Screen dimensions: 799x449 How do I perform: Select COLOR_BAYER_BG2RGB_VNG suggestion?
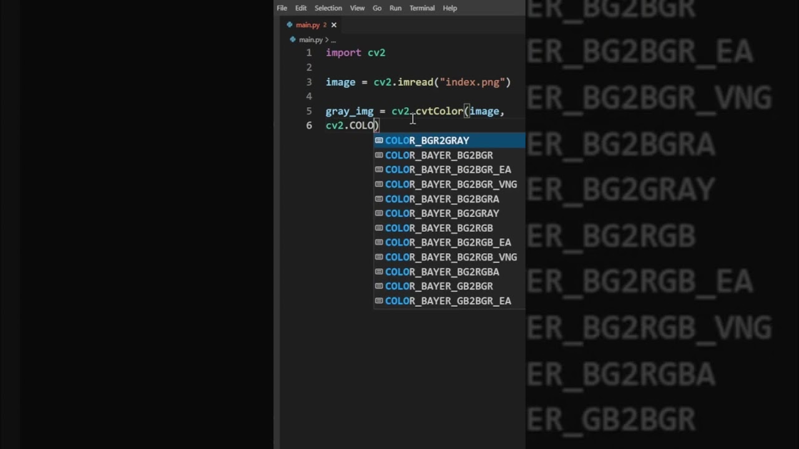click(x=449, y=257)
